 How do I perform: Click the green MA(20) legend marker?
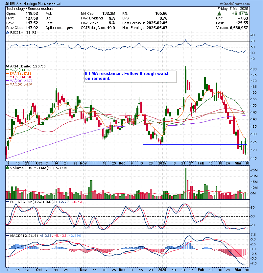click(8, 70)
